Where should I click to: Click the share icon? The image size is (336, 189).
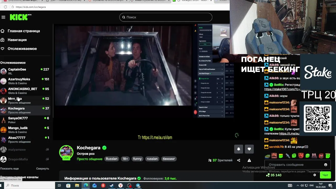click(x=239, y=160)
